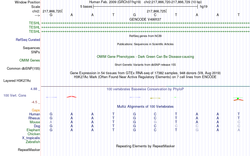Click the Window Position label

point(27,2)
